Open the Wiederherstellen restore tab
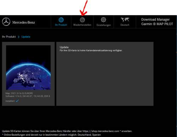The width and height of the screenshot is (177, 137). coord(82,22)
